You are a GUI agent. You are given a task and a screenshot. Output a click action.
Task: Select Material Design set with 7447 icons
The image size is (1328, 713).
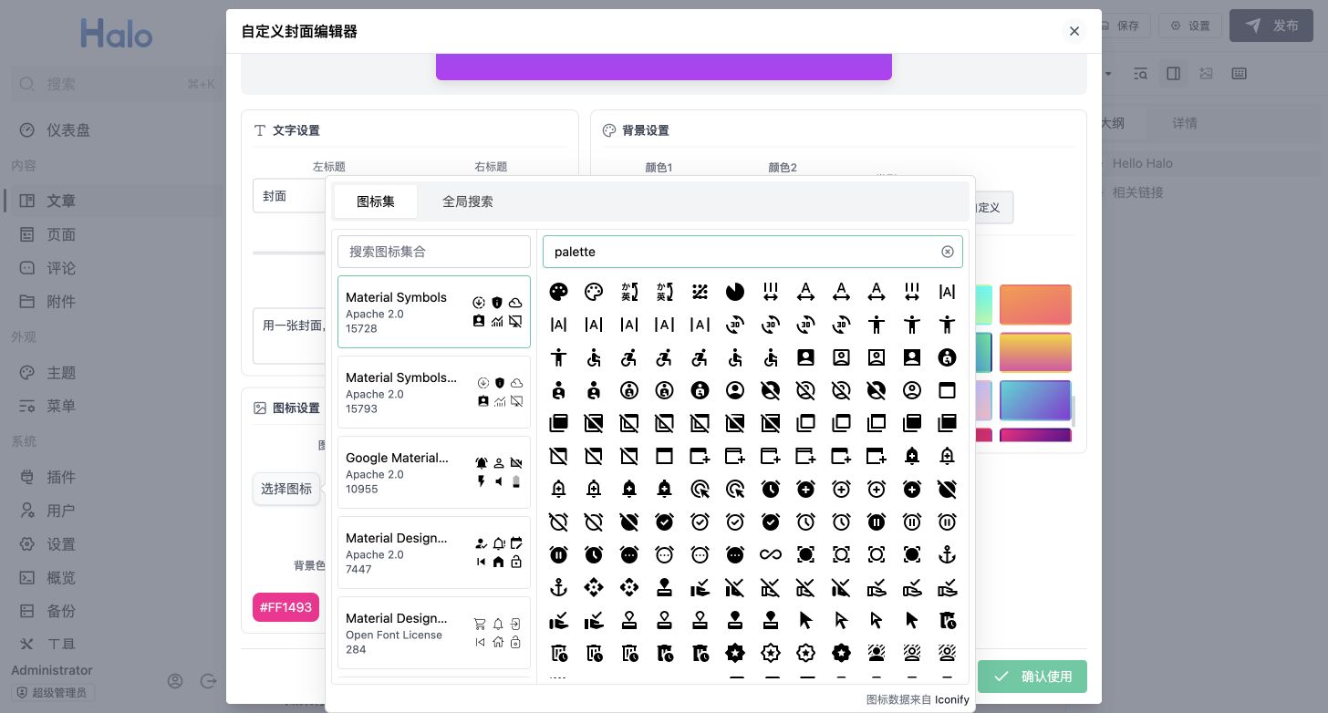point(434,553)
